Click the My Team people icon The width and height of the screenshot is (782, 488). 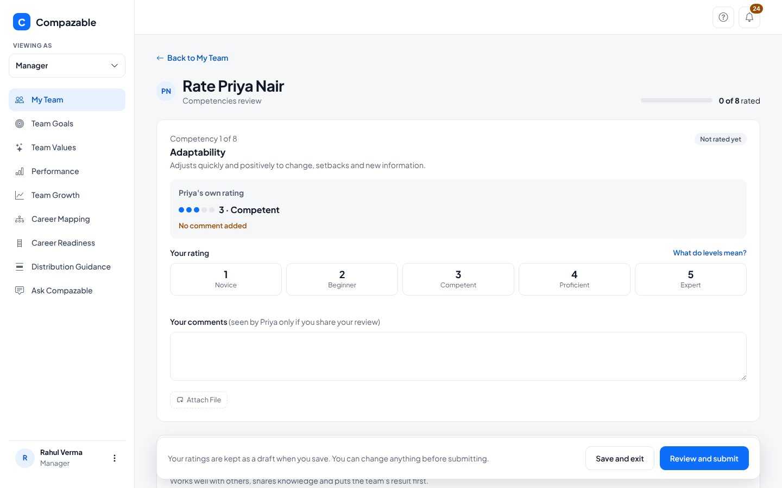pos(20,100)
